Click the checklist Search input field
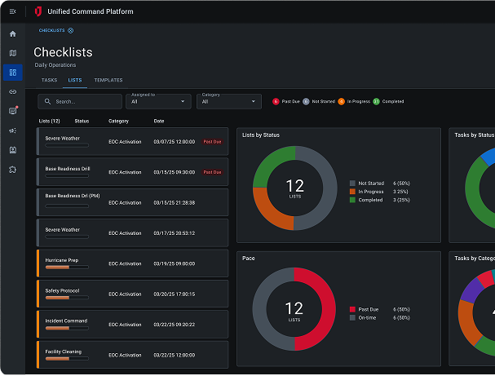 pos(82,101)
